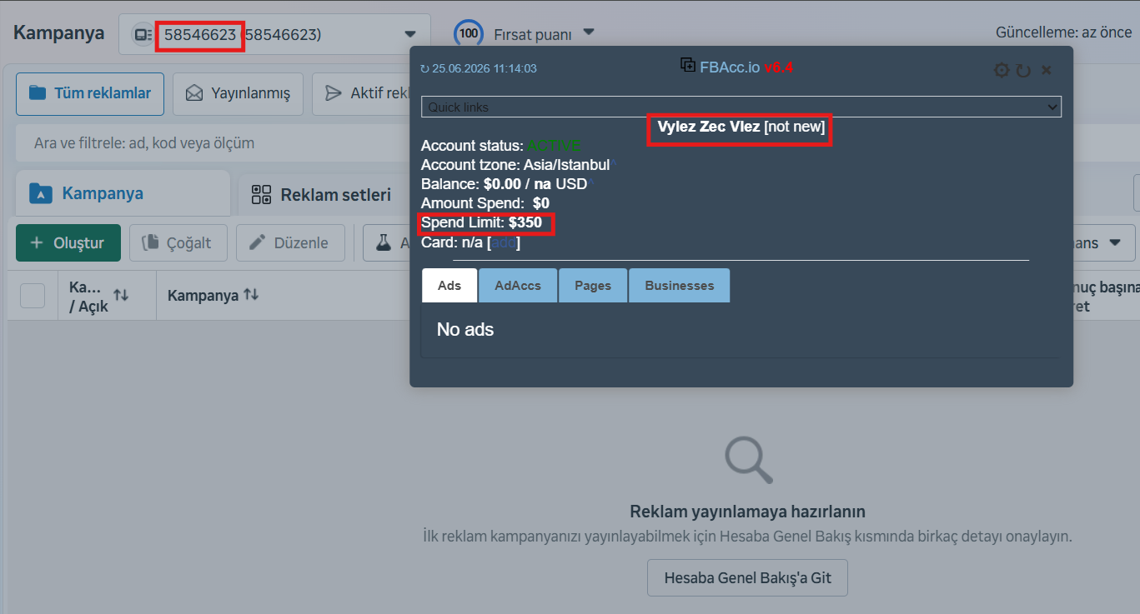Viewport: 1140px width, 614px height.
Task: Switch to the AdAccs tab
Action: tap(518, 285)
